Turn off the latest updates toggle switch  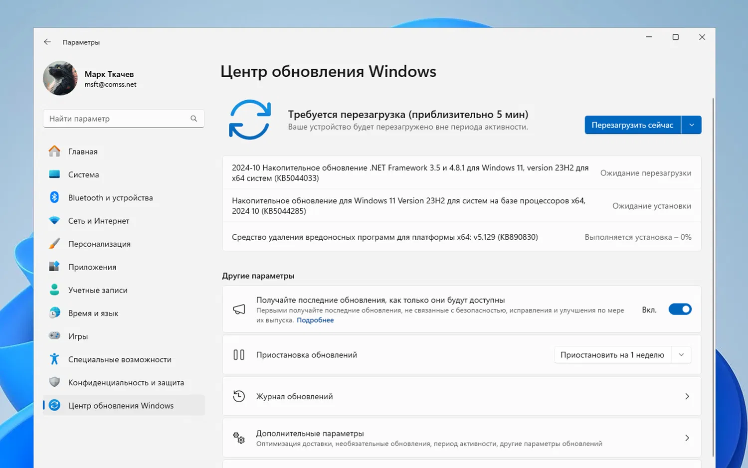[x=680, y=310]
